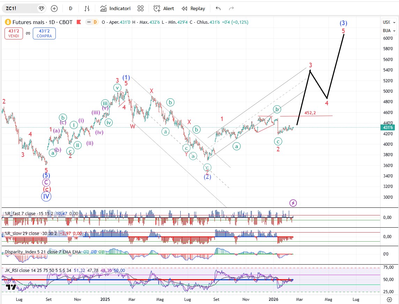Click the diamond icon in symbol search box
399x304 pixels.
tap(42, 8)
